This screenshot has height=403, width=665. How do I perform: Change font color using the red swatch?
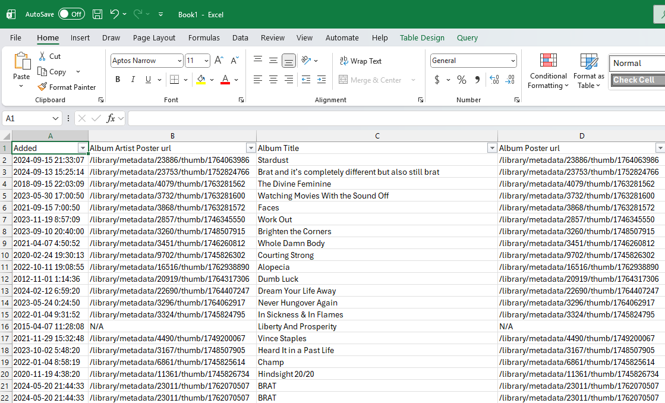point(225,83)
